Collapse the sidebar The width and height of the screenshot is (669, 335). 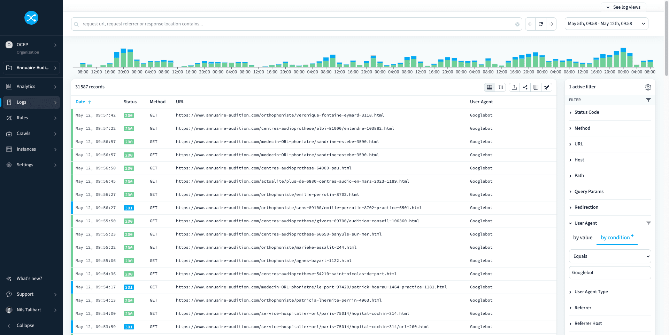pos(31,326)
